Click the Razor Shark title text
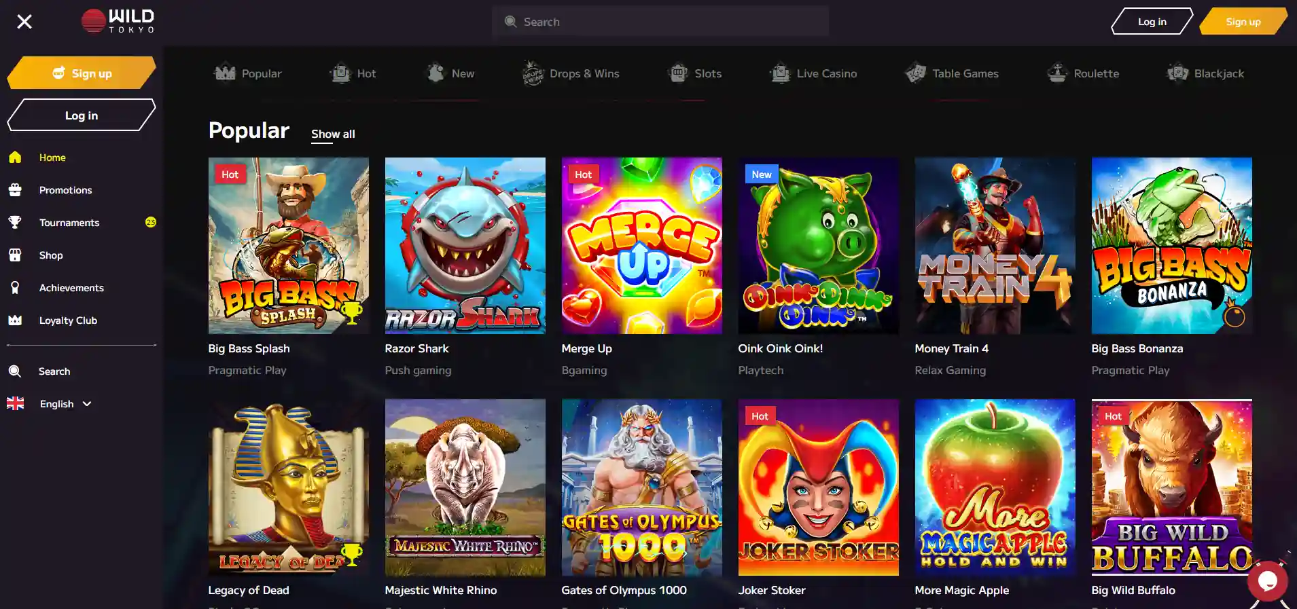 click(x=416, y=348)
